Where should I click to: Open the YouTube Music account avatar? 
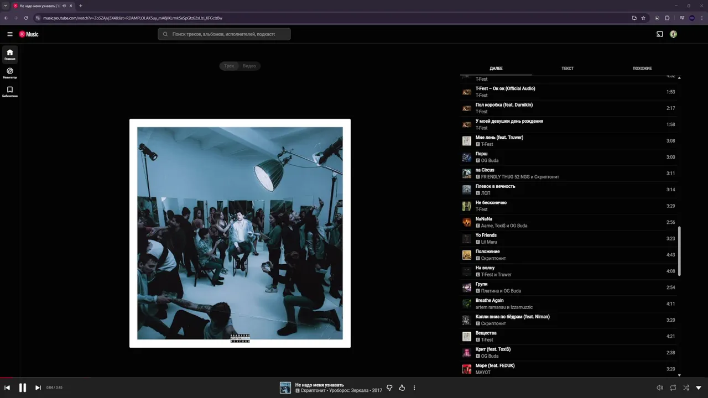coord(673,34)
